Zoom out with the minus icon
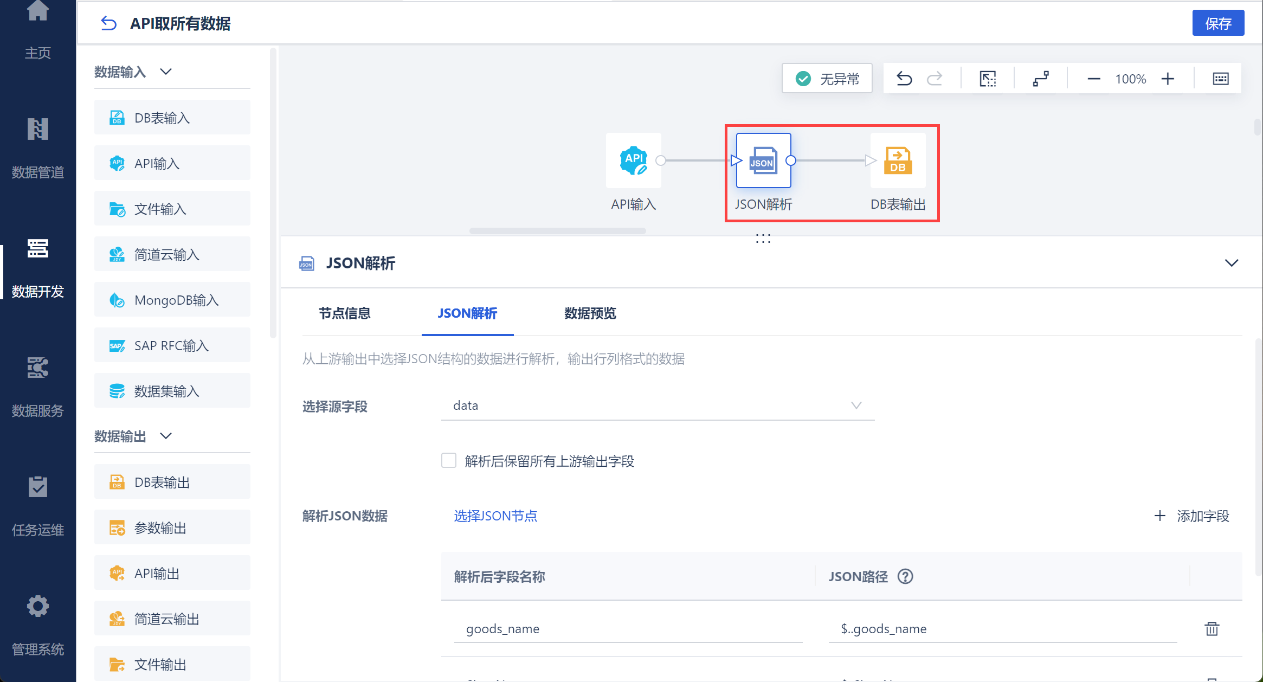The height and width of the screenshot is (682, 1263). 1094,79
